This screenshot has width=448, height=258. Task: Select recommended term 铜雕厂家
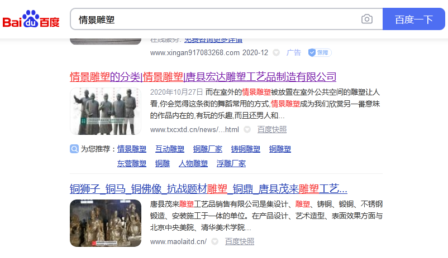coord(208,149)
